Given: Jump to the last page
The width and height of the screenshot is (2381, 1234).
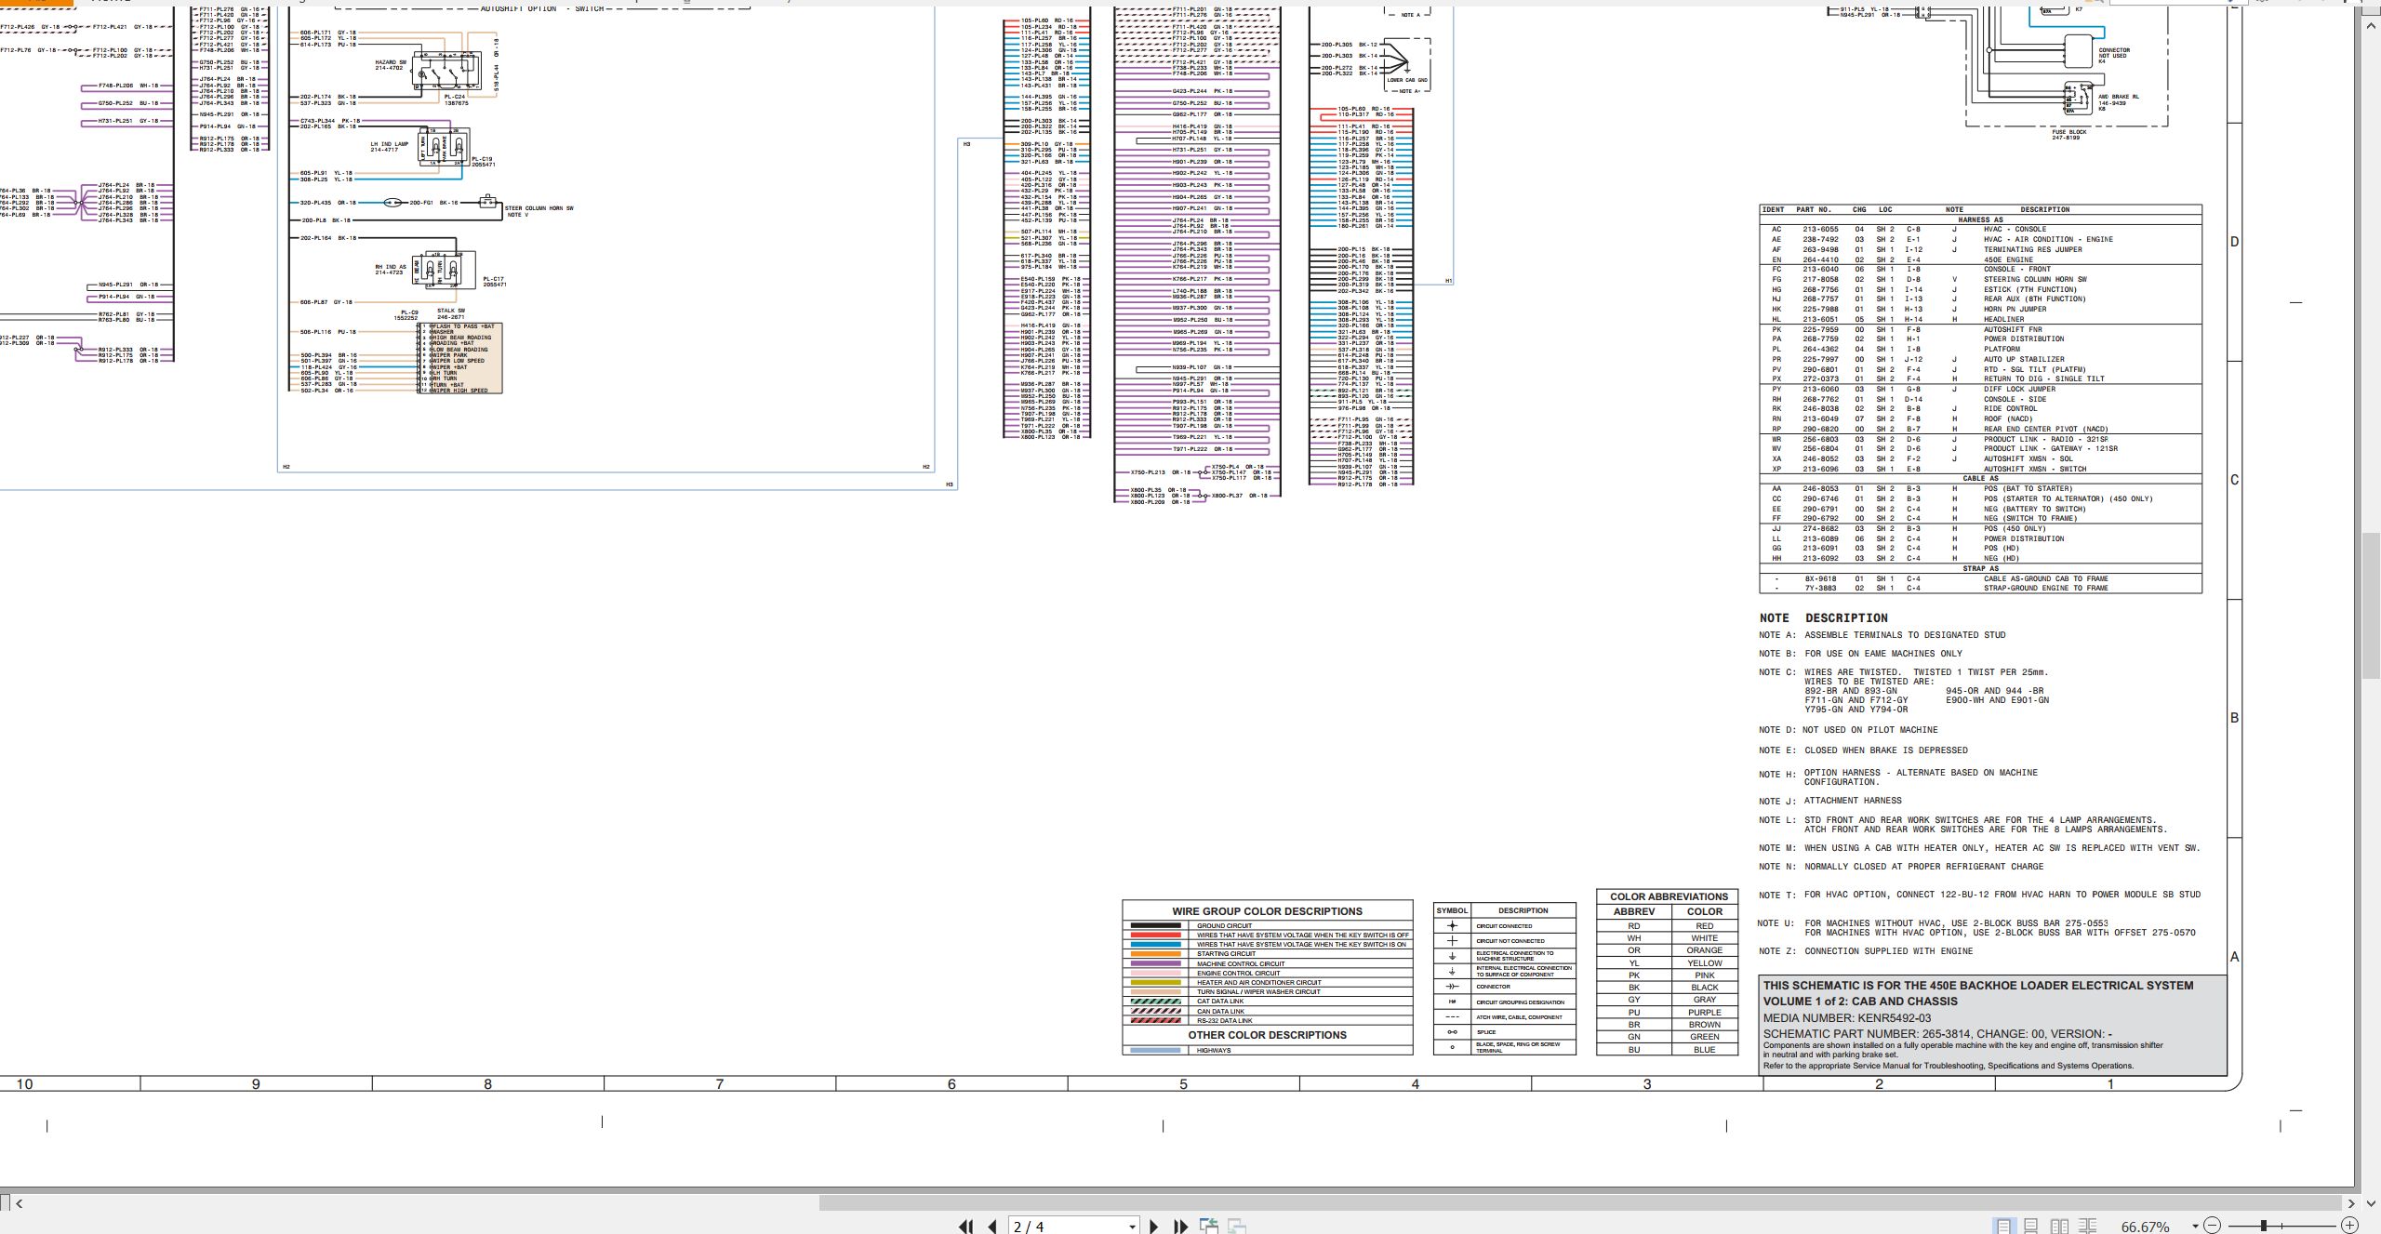Looking at the screenshot, I should pos(1180,1227).
